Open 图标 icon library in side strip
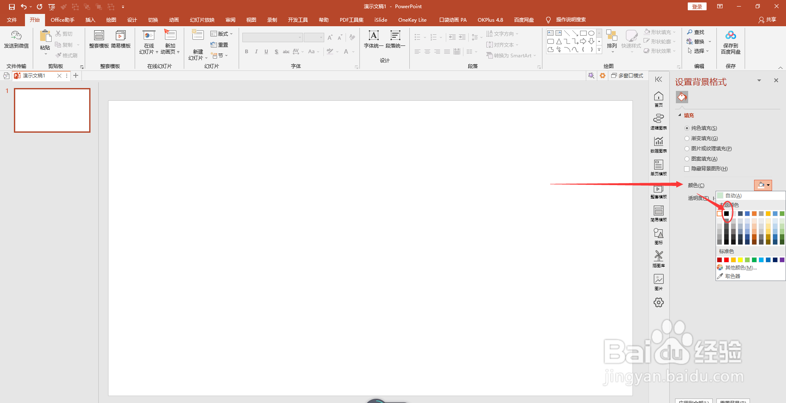Image resolution: width=786 pixels, height=403 pixels. [659, 233]
